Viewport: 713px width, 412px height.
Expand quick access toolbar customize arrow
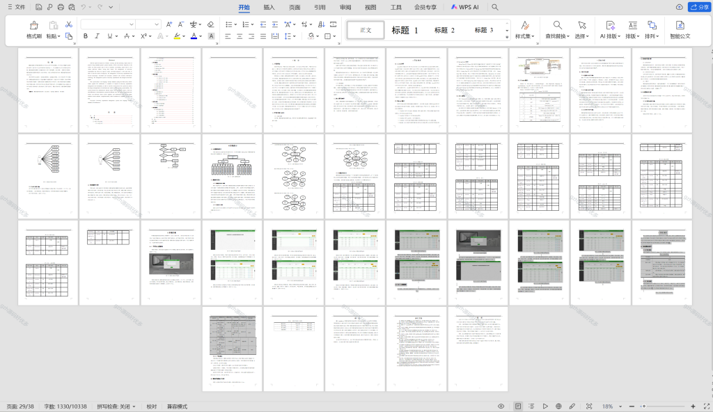coord(111,7)
